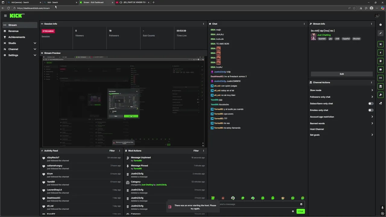
Task: Go to Revenue in sidebar
Action: click(x=20, y=31)
